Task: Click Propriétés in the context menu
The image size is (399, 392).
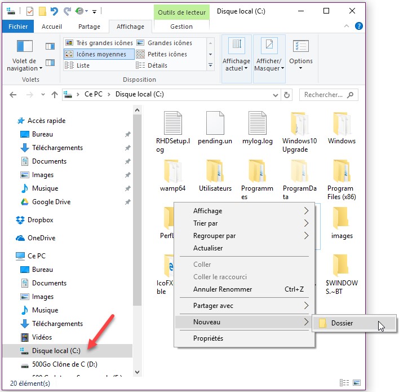Action: pos(208,338)
